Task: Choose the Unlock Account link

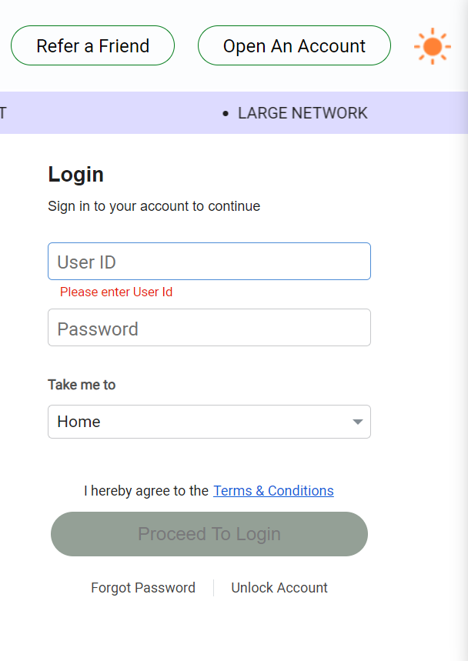Action: click(x=279, y=588)
